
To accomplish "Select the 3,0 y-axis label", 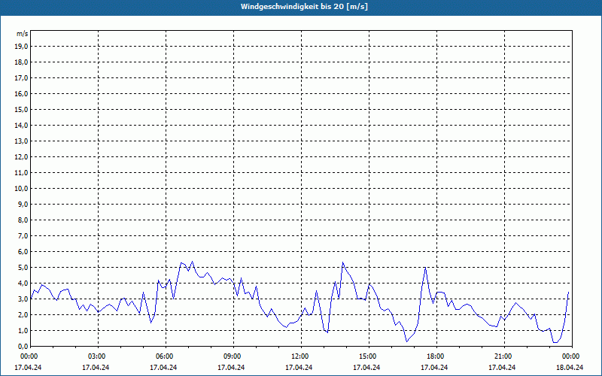I will pos(23,299).
